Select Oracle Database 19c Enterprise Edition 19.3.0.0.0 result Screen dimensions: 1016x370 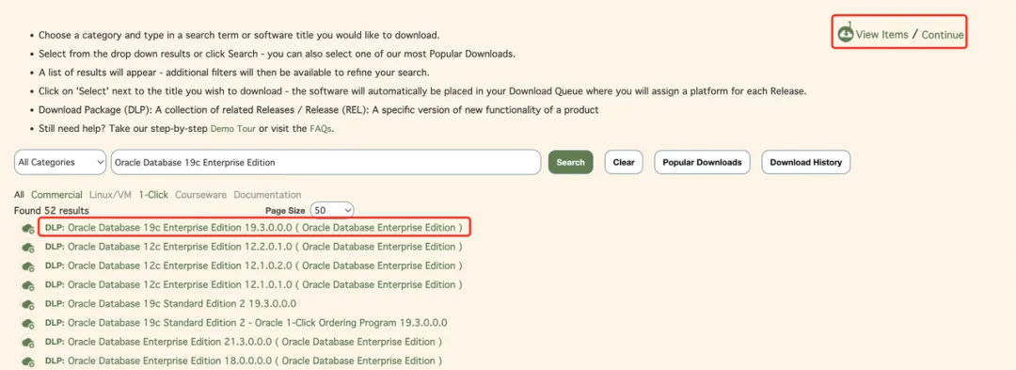pyautogui.click(x=254, y=228)
